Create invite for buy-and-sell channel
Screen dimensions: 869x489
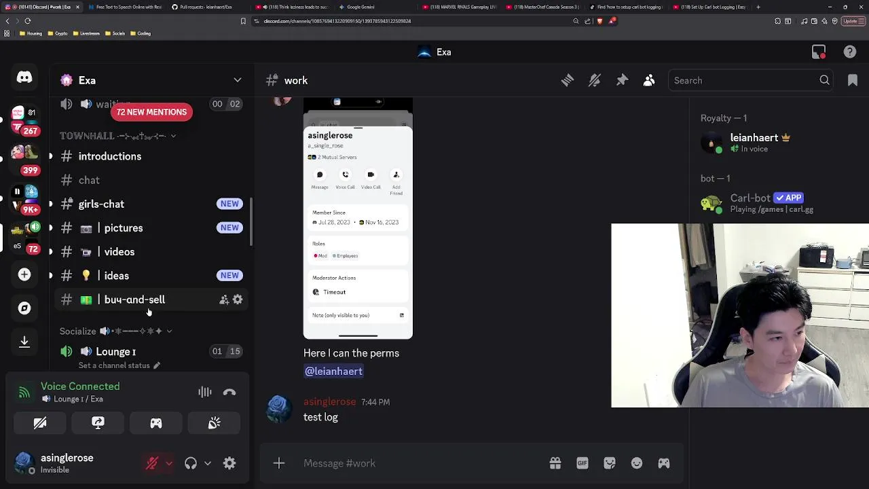(x=224, y=300)
